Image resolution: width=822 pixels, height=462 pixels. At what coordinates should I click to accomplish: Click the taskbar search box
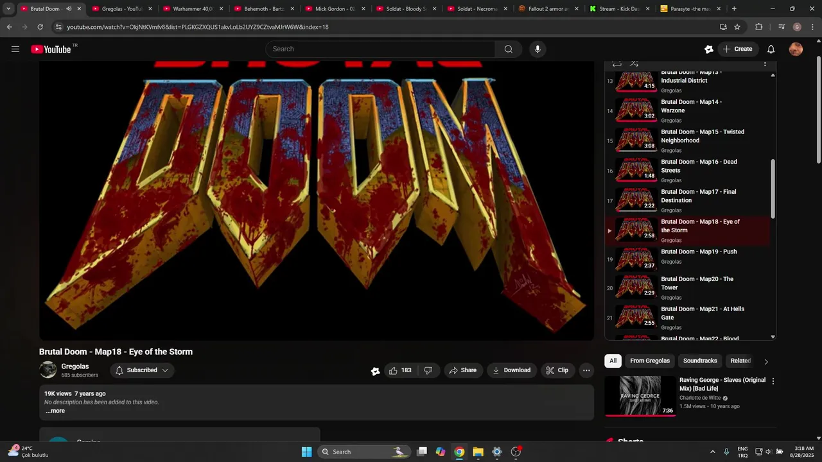364,452
